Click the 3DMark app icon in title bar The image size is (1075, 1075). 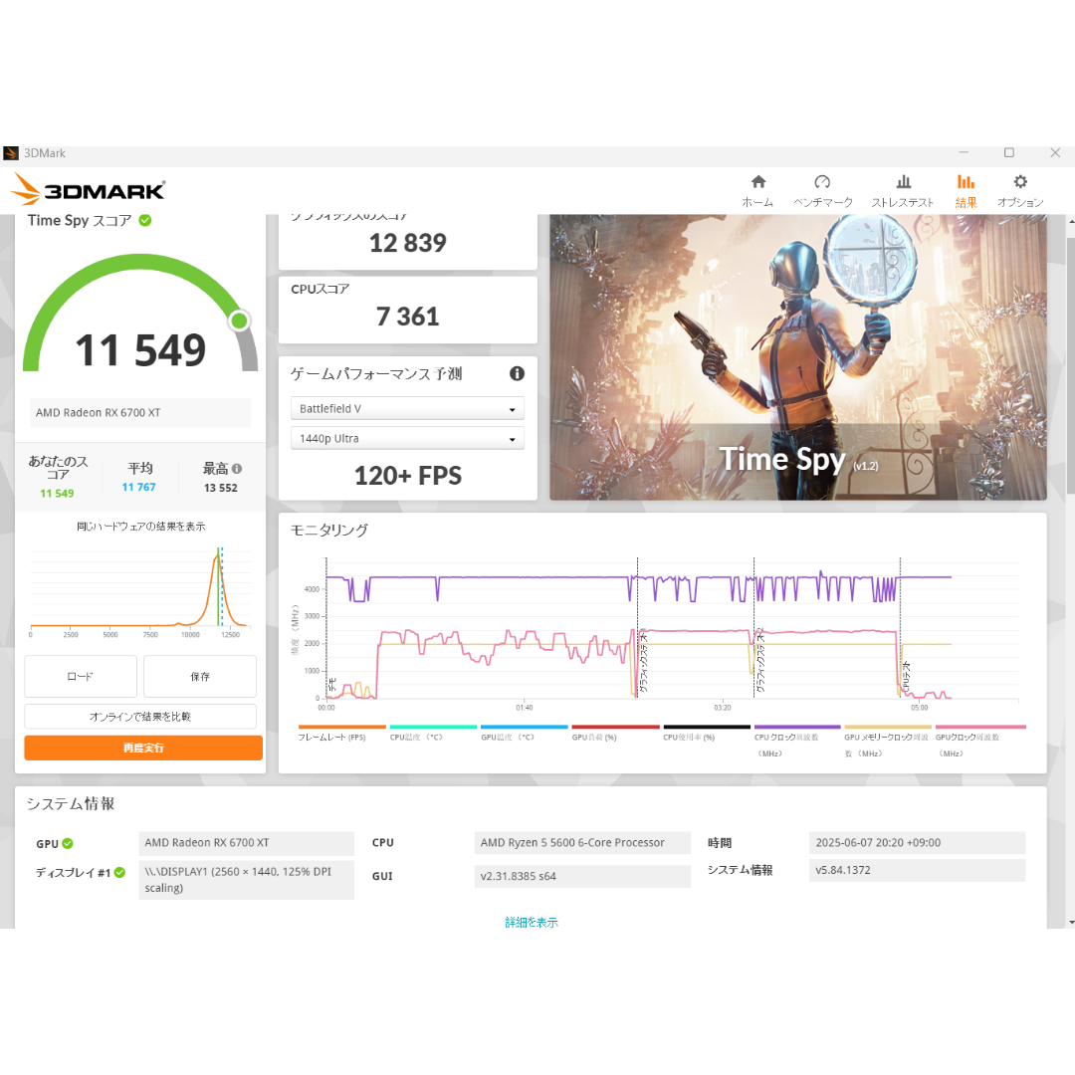coord(11,153)
